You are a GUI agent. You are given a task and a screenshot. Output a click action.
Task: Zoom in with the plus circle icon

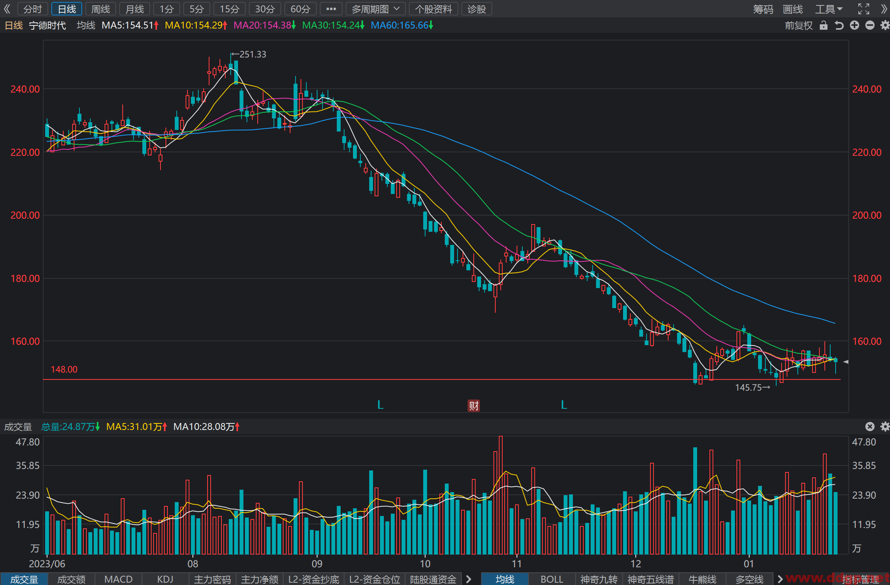coord(855,25)
